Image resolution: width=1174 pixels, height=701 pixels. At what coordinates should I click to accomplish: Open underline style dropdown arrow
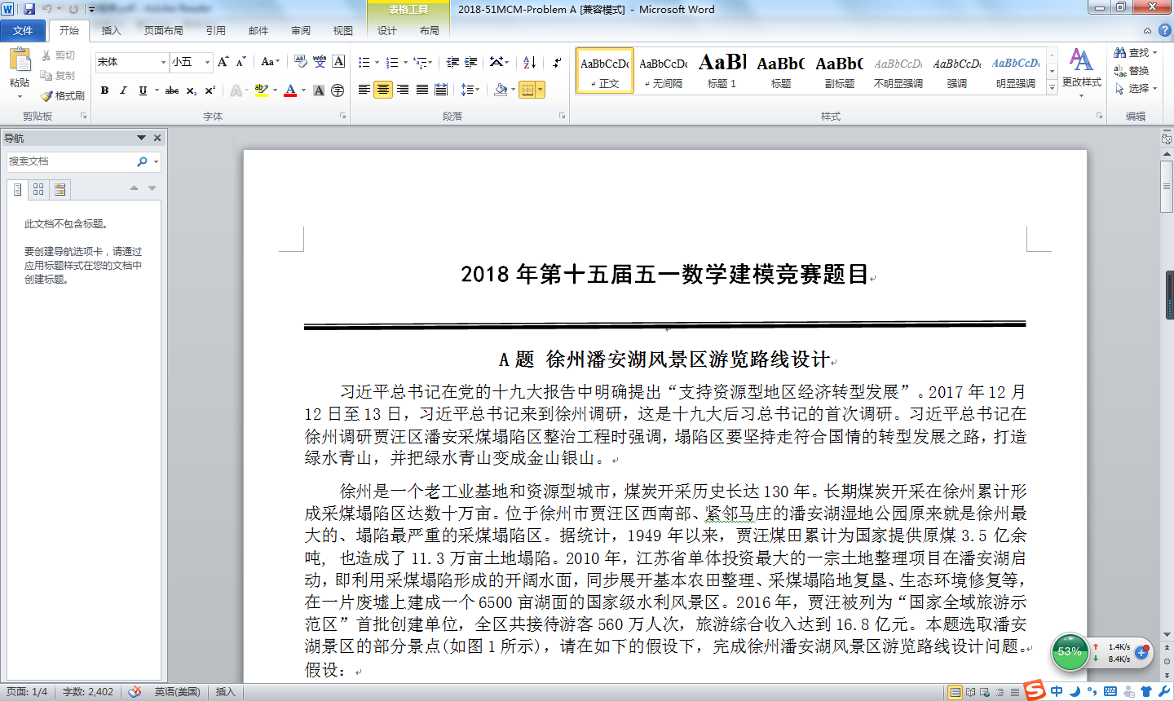[x=156, y=90]
